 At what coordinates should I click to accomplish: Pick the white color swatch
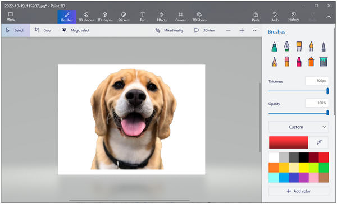coord(274,157)
